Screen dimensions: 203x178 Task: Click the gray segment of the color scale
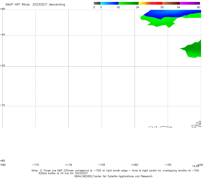click(x=97, y=3)
